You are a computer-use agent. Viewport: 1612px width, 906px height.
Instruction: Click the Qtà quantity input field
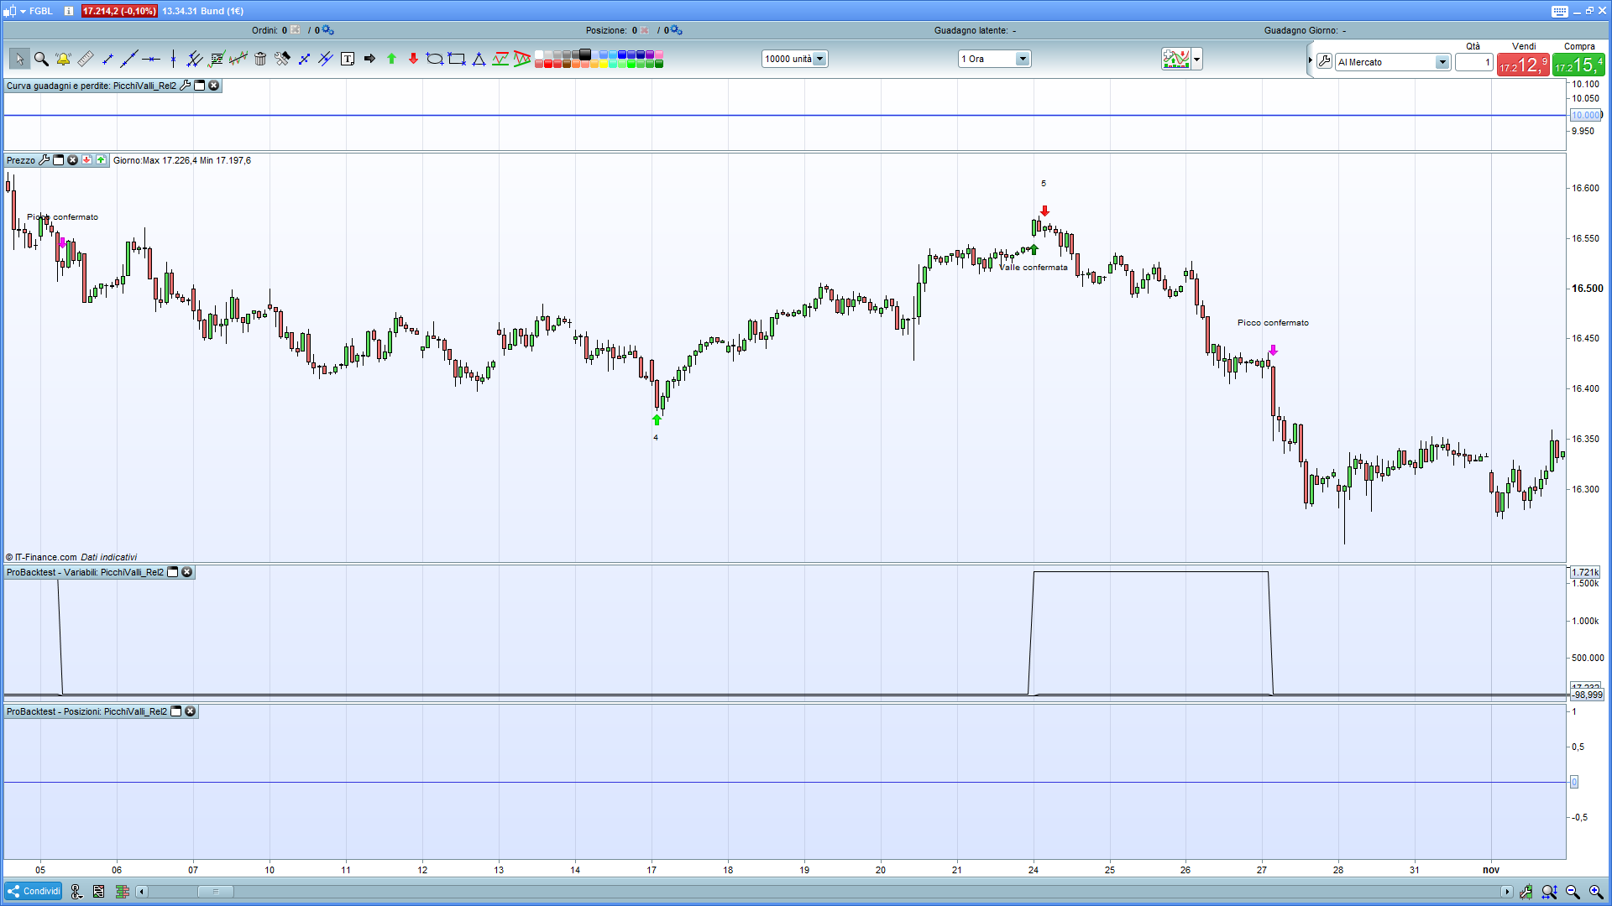click(x=1473, y=62)
